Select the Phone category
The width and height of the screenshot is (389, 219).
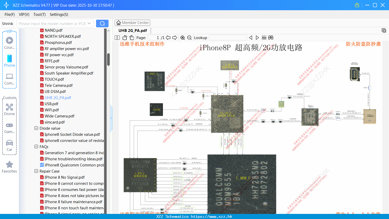click(9, 61)
